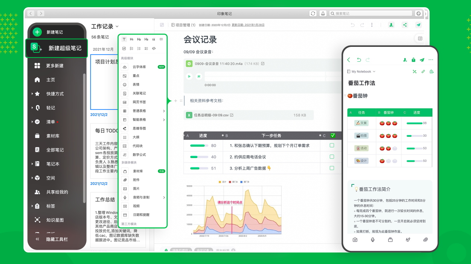
Task: Open 更多新建 in the sidebar
Action: (x=55, y=66)
